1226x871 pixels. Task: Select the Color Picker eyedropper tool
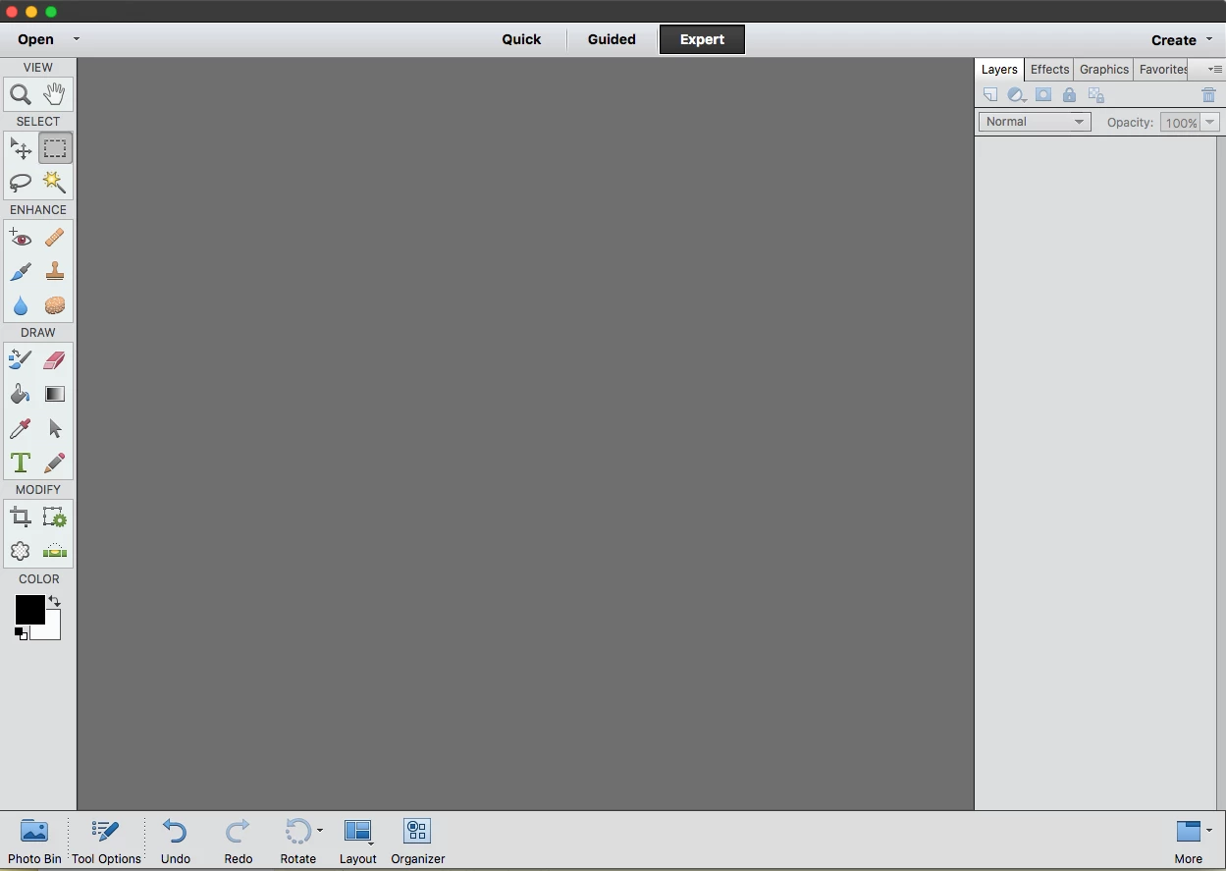(21, 428)
